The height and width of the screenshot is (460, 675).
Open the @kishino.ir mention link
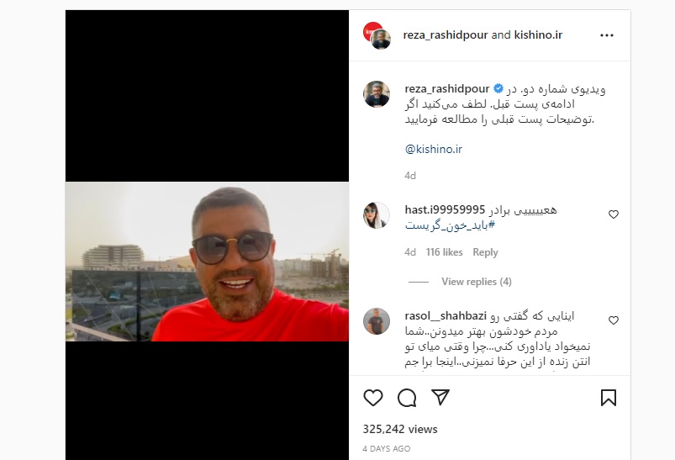click(434, 149)
